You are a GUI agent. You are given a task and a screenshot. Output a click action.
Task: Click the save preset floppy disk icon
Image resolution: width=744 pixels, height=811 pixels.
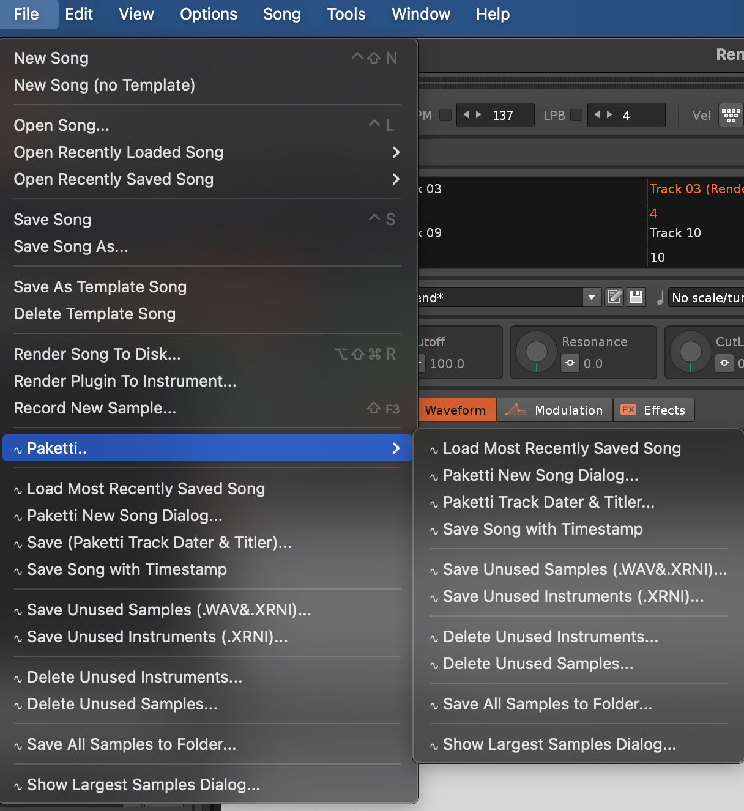pyautogui.click(x=636, y=298)
